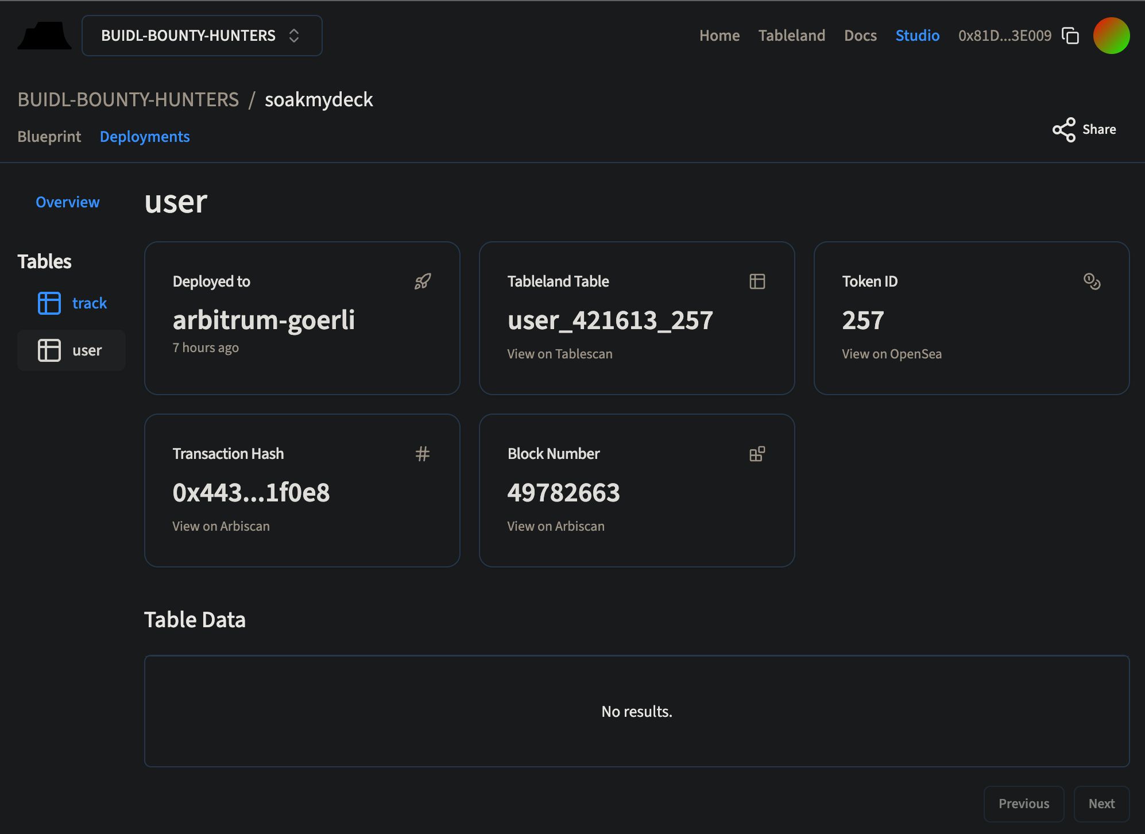Open Tableland link in top navigation
The image size is (1145, 834).
pyautogui.click(x=791, y=36)
